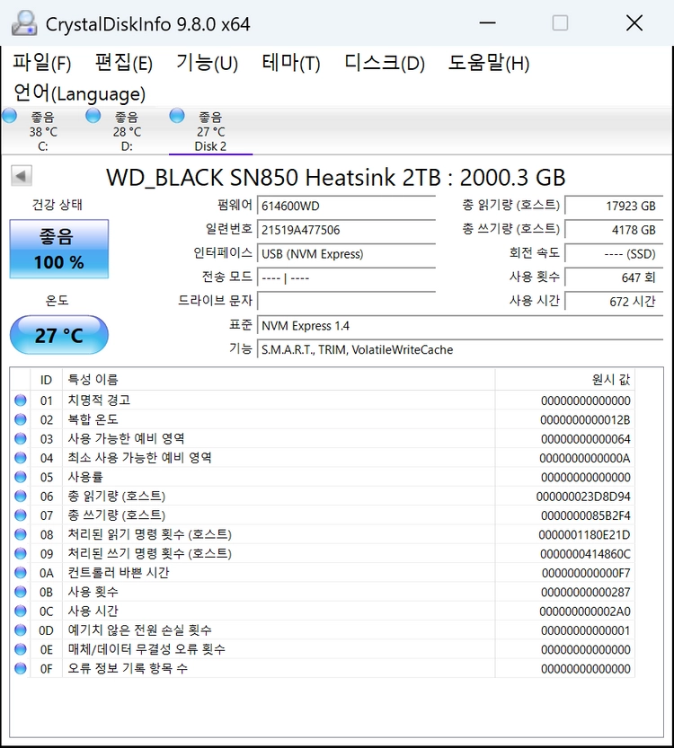Click power on hours value 672 시간
674x748 pixels.
coord(614,302)
